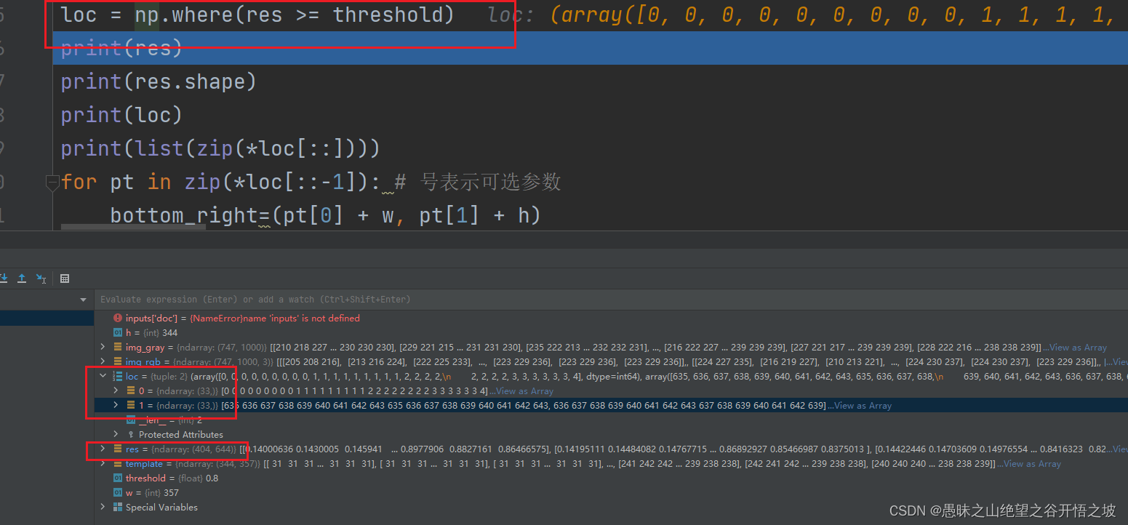Viewport: 1128px width, 525px height.
Task: Select the Special Variables label
Action: 161,508
